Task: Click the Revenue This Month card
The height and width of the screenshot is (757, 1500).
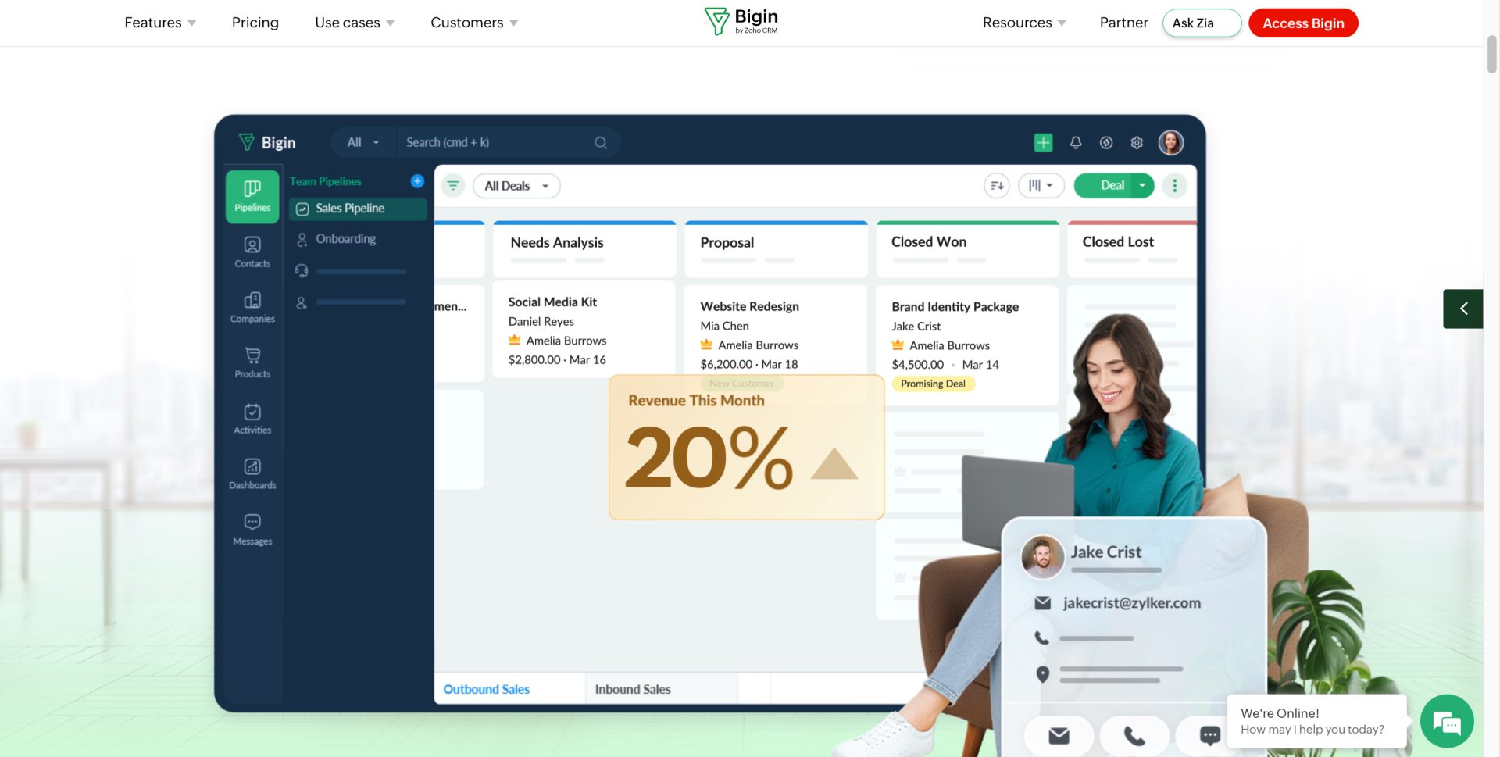Action: click(746, 447)
